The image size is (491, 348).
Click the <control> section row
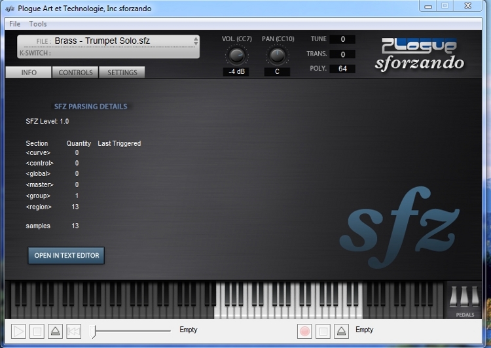click(x=52, y=163)
